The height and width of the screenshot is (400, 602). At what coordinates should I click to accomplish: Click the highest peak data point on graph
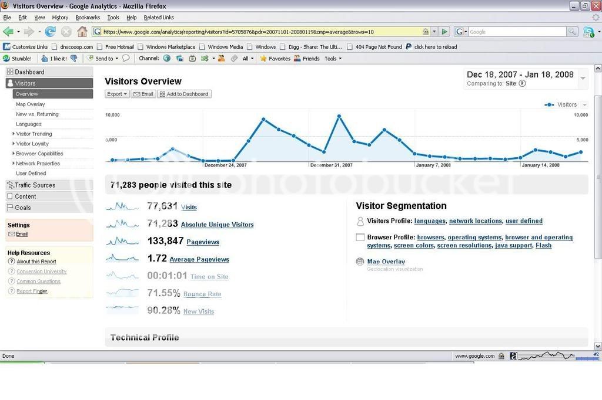click(x=339, y=116)
